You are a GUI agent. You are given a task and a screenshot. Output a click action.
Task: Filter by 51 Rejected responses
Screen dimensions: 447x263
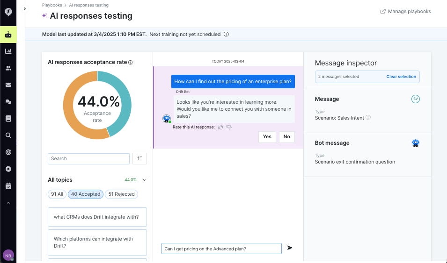point(121,194)
